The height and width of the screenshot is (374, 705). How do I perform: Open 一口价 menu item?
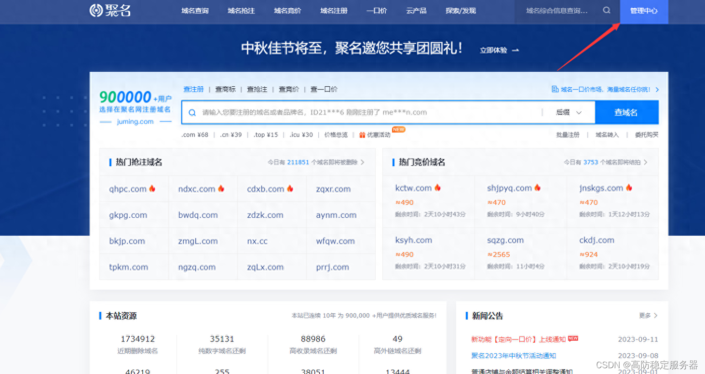coord(377,11)
